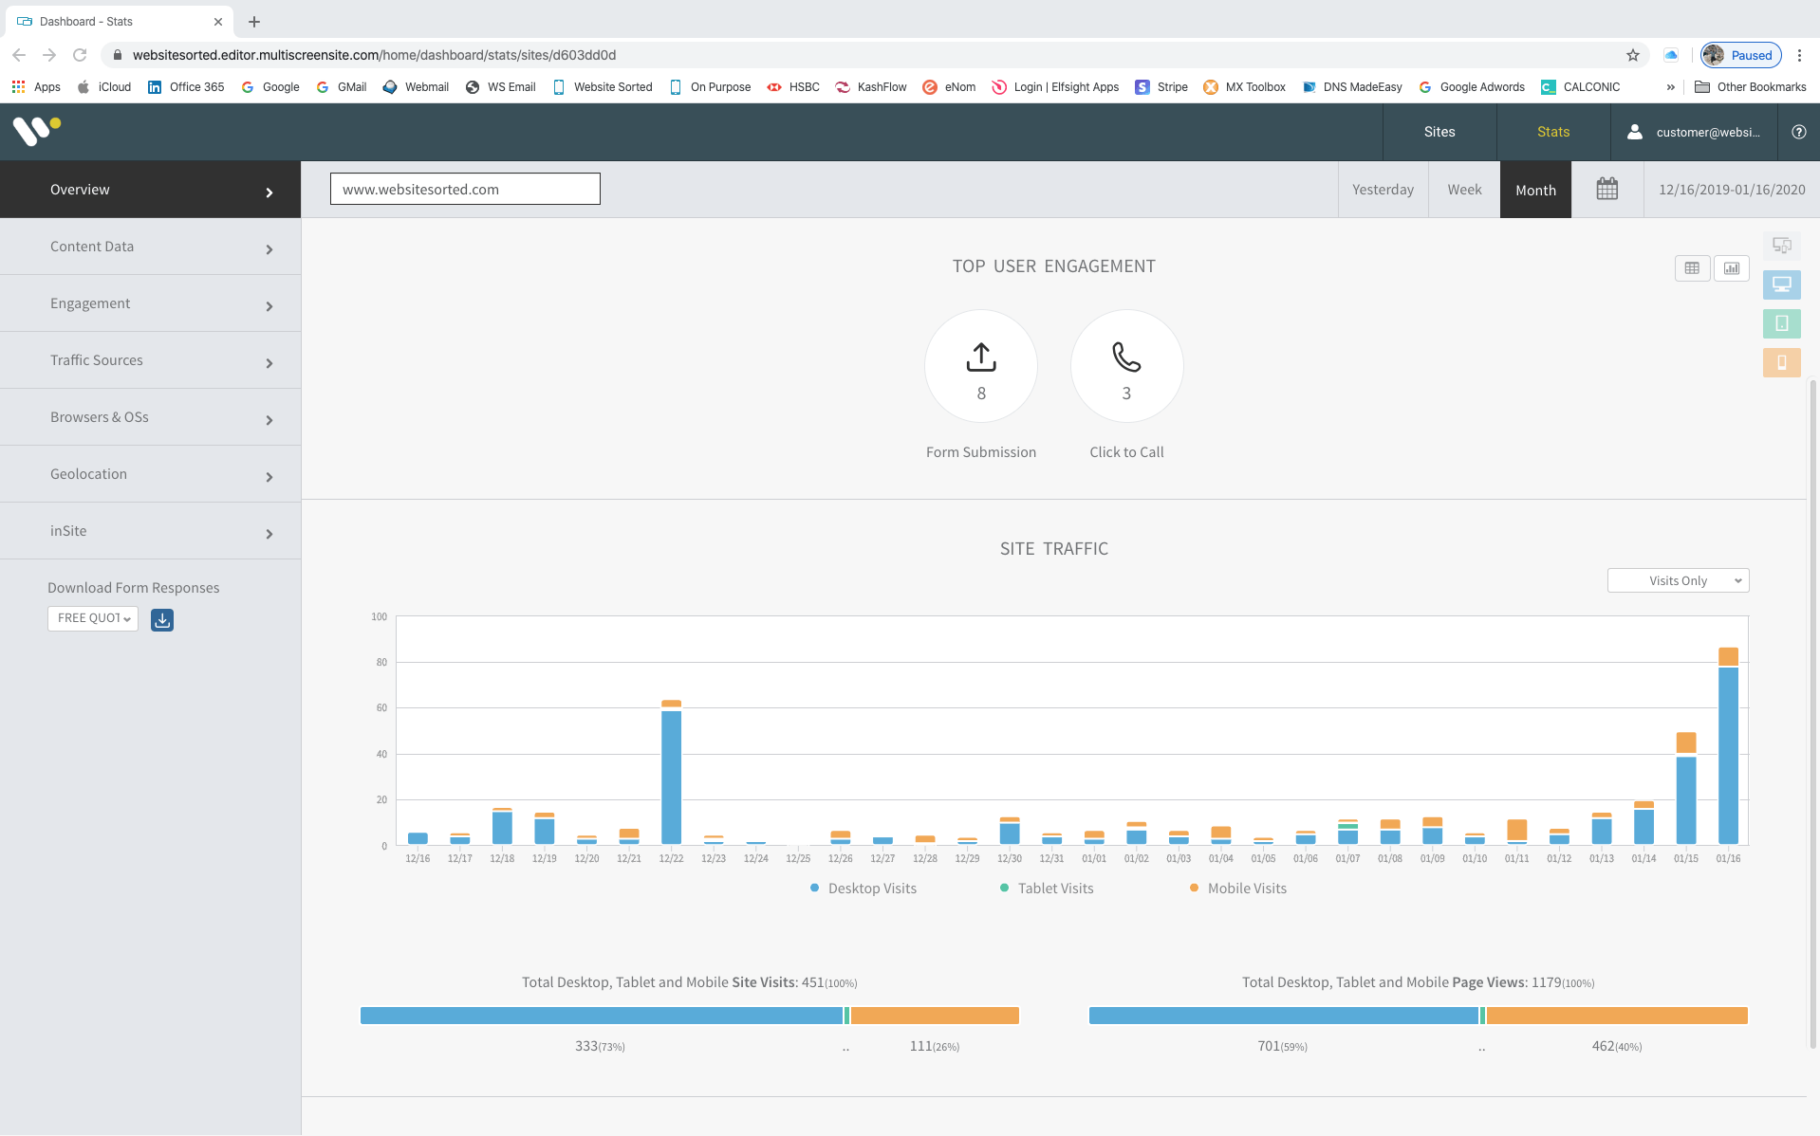Switch to the Week view tab
Screen dimensions: 1820x1136
[1463, 189]
